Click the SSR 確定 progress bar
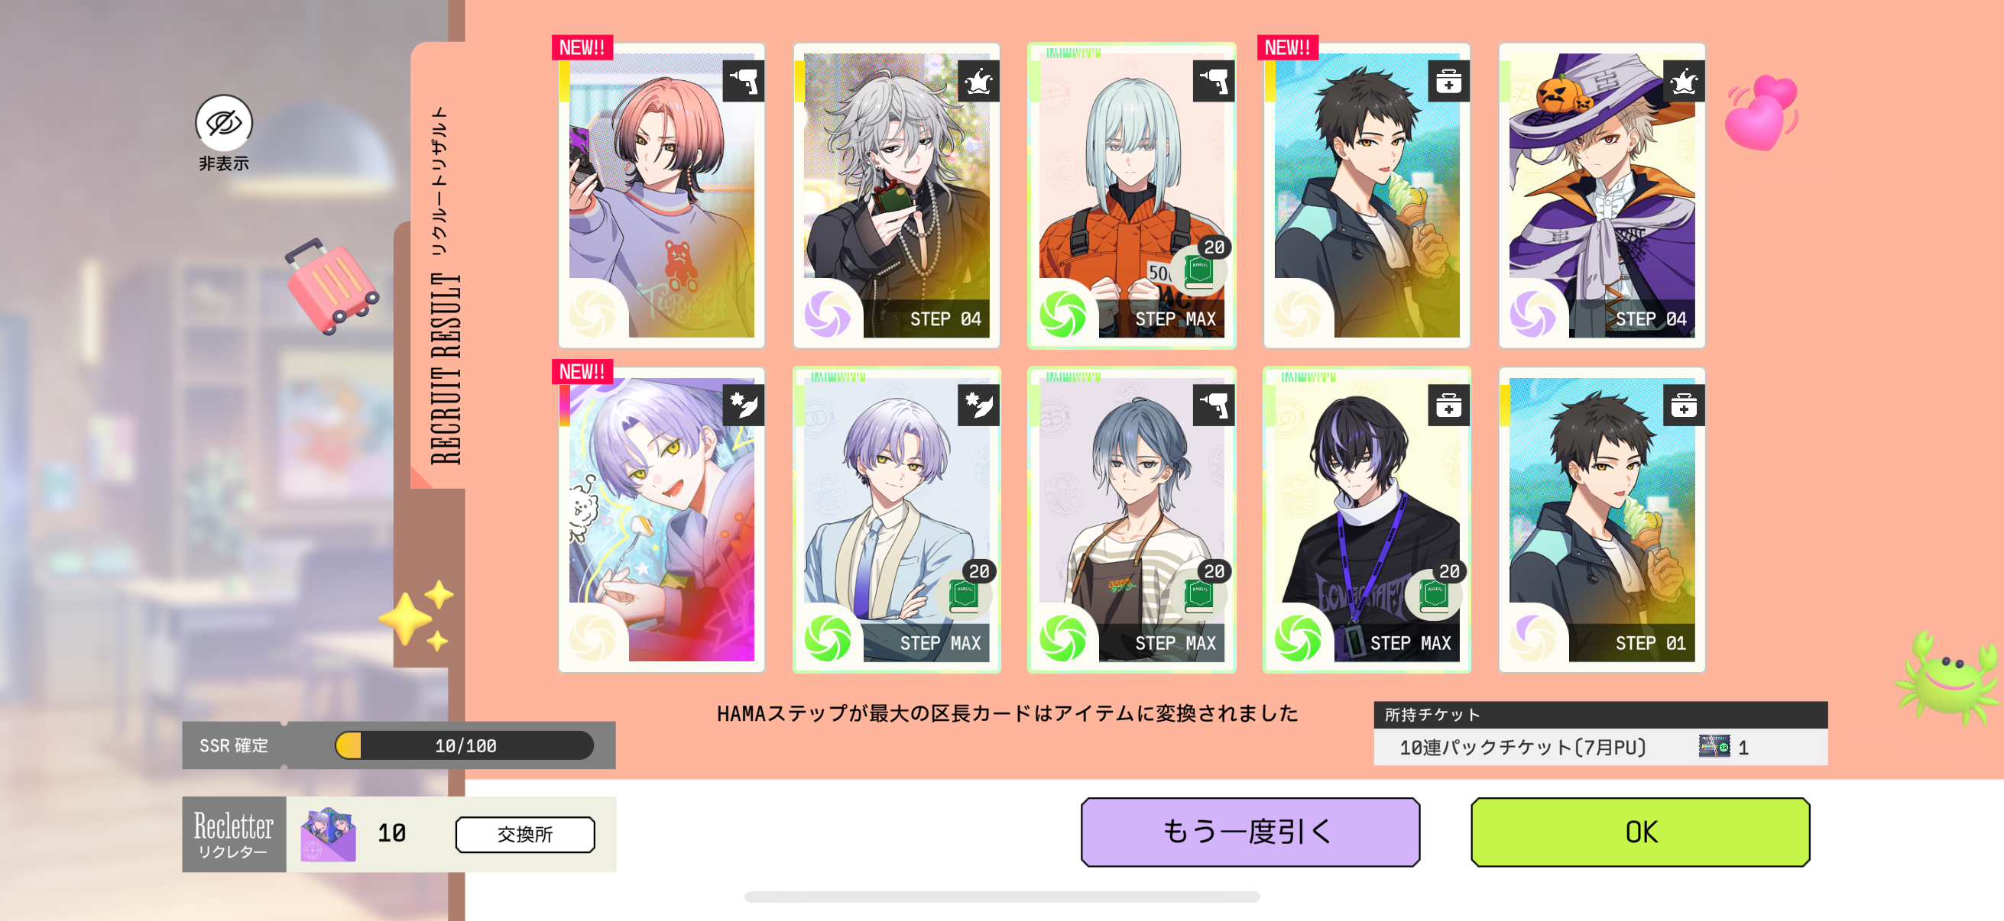The image size is (2004, 921). coord(465,745)
